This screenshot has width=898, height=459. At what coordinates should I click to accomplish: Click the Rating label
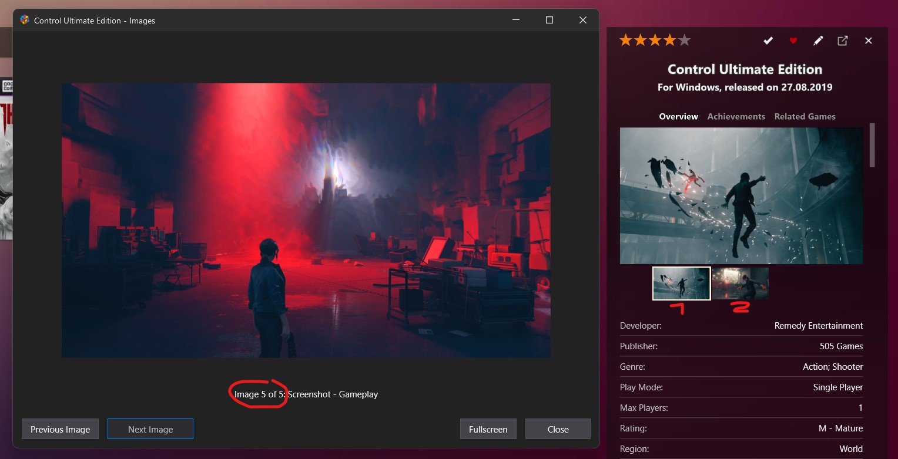(x=634, y=428)
